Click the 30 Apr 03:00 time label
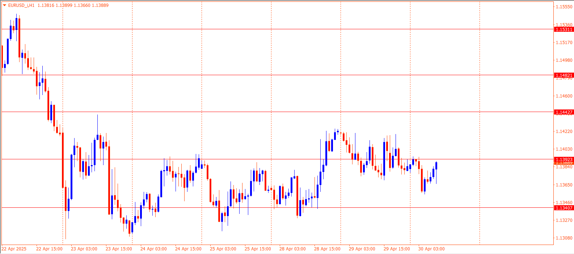The image size is (574, 254). [431, 249]
